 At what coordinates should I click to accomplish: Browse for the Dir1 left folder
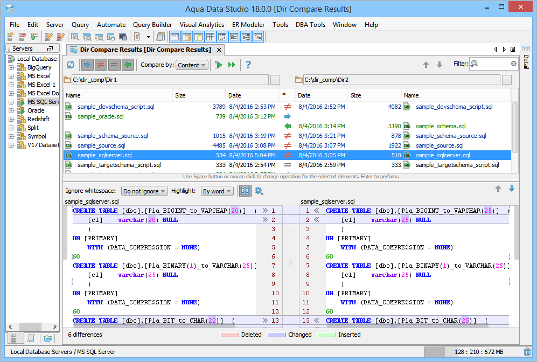275,80
